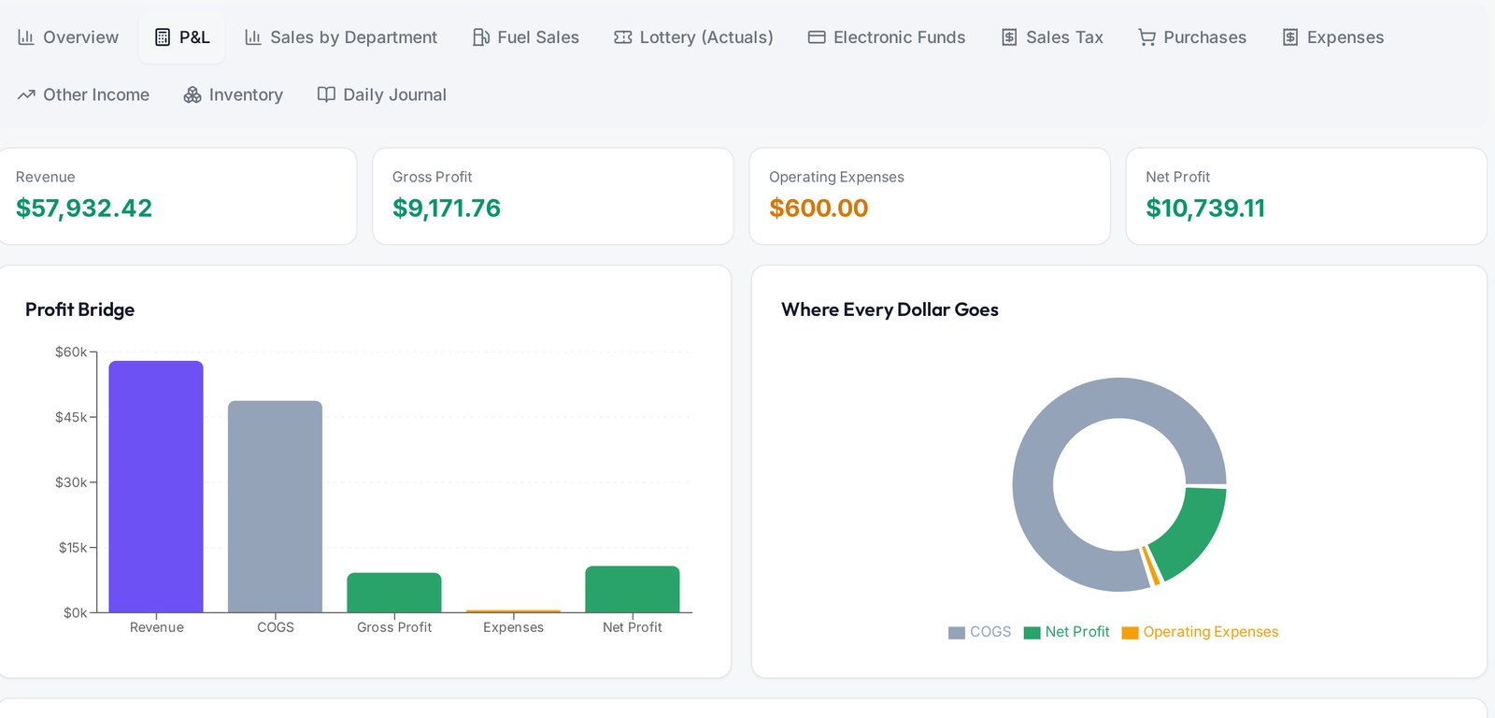This screenshot has width=1495, height=718.
Task: Click the fuel pump icon
Action: click(x=481, y=37)
